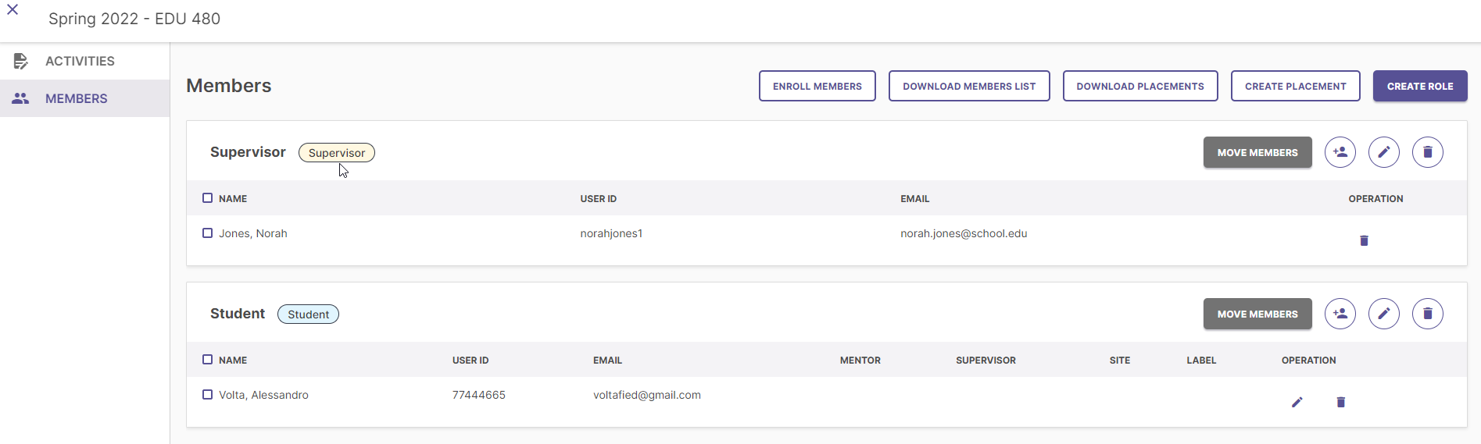Click user ID norahjones1

tap(611, 233)
